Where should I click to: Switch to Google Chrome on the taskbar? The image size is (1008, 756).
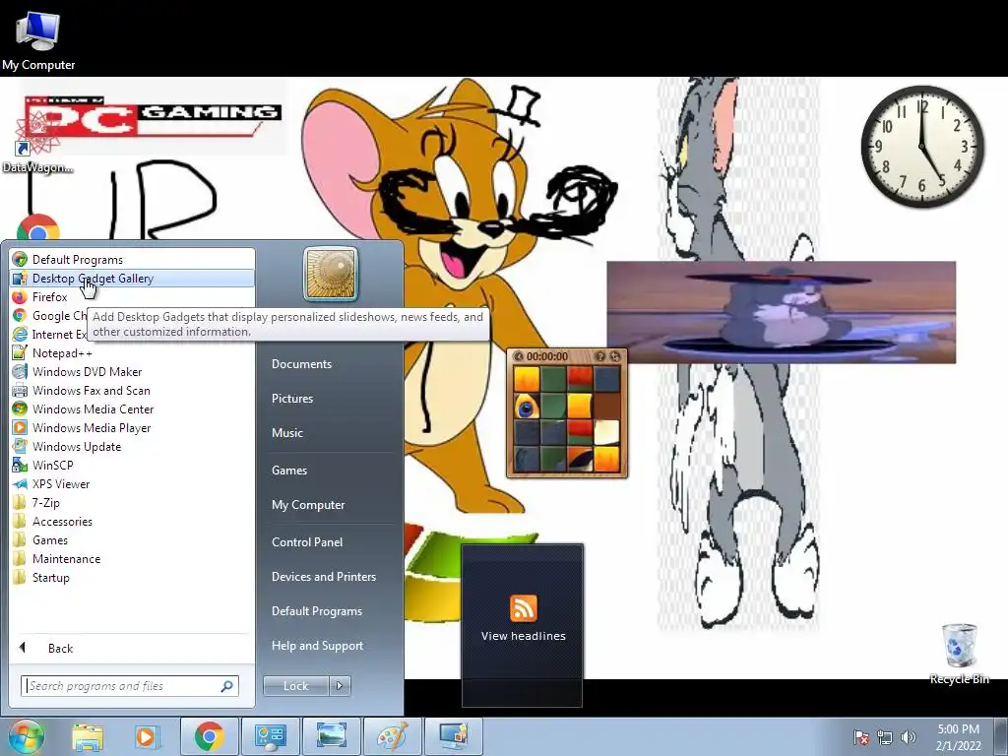pyautogui.click(x=209, y=736)
